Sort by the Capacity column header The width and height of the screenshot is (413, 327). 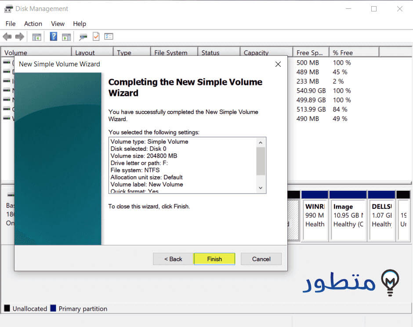point(266,53)
